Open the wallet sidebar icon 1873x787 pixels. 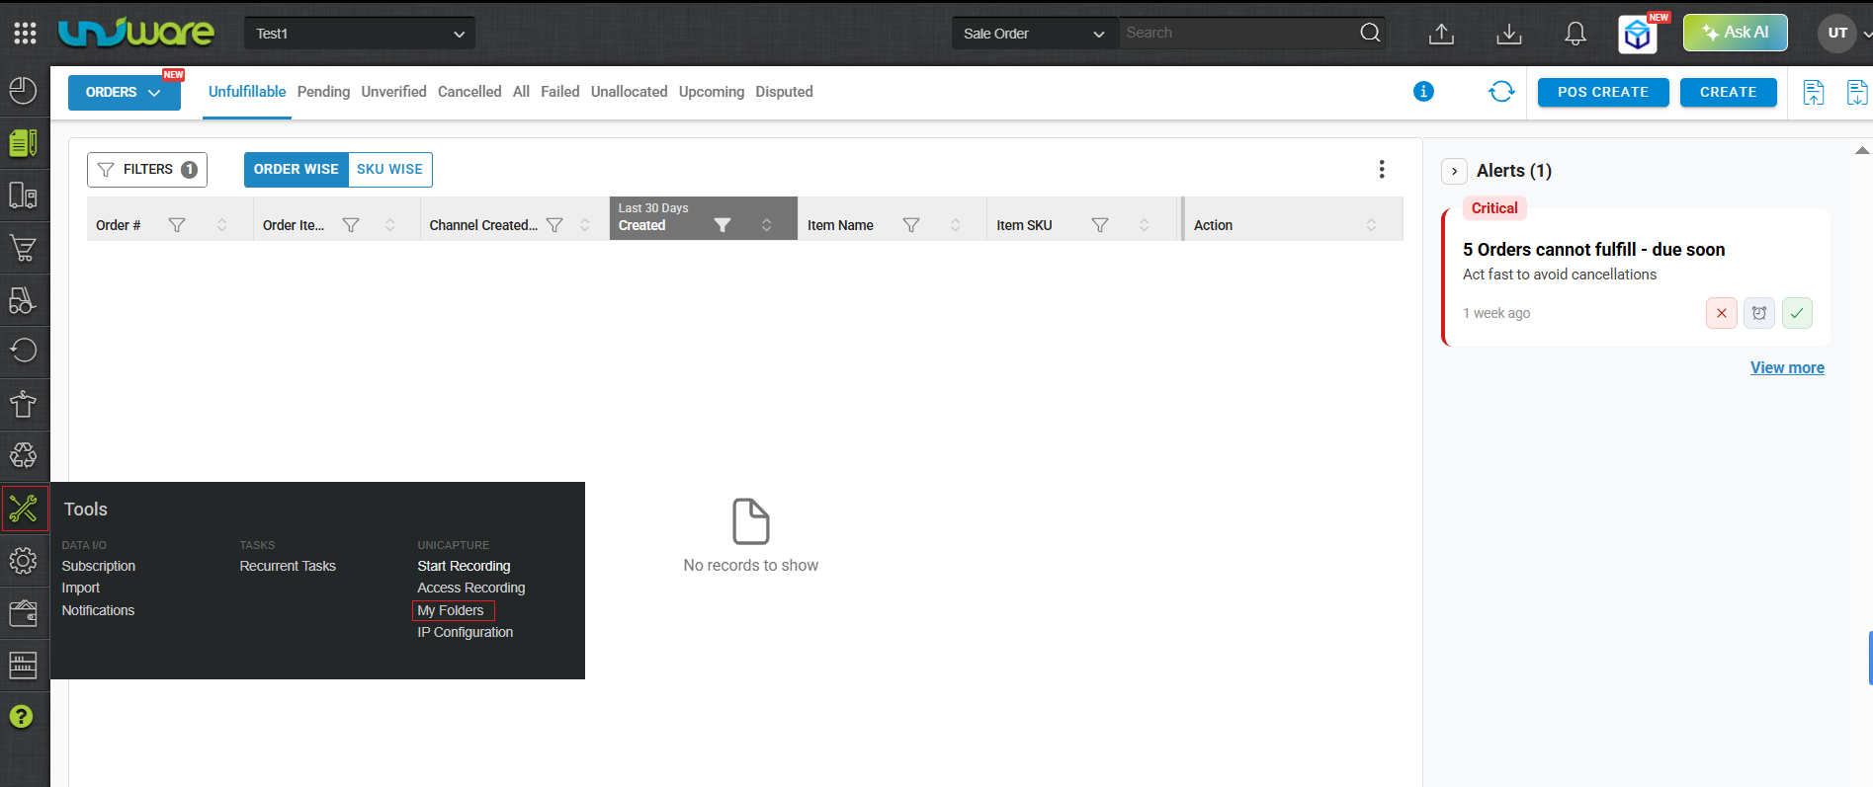pyautogui.click(x=24, y=613)
